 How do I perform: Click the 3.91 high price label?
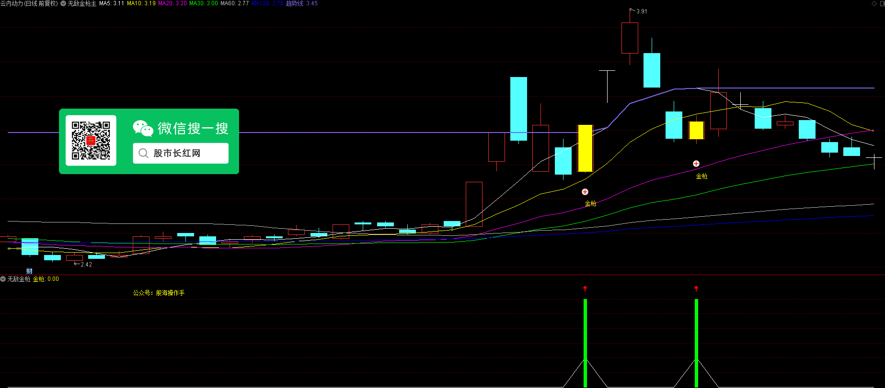[642, 11]
